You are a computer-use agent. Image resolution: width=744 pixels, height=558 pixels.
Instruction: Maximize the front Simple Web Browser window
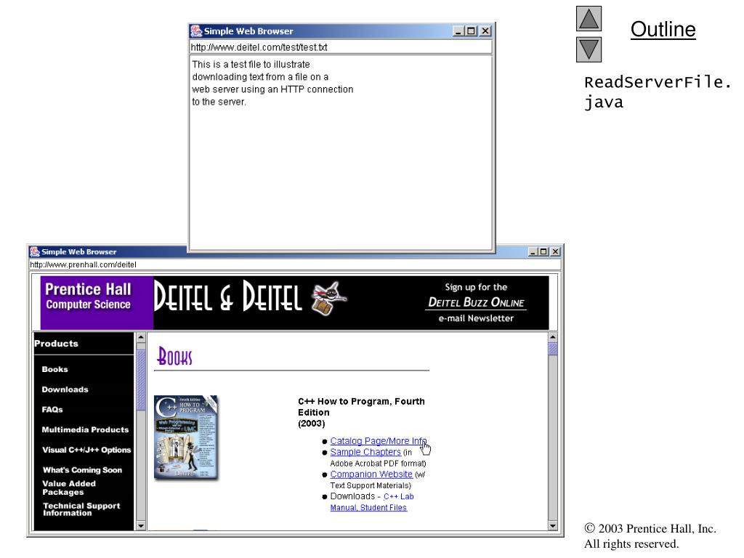471,31
